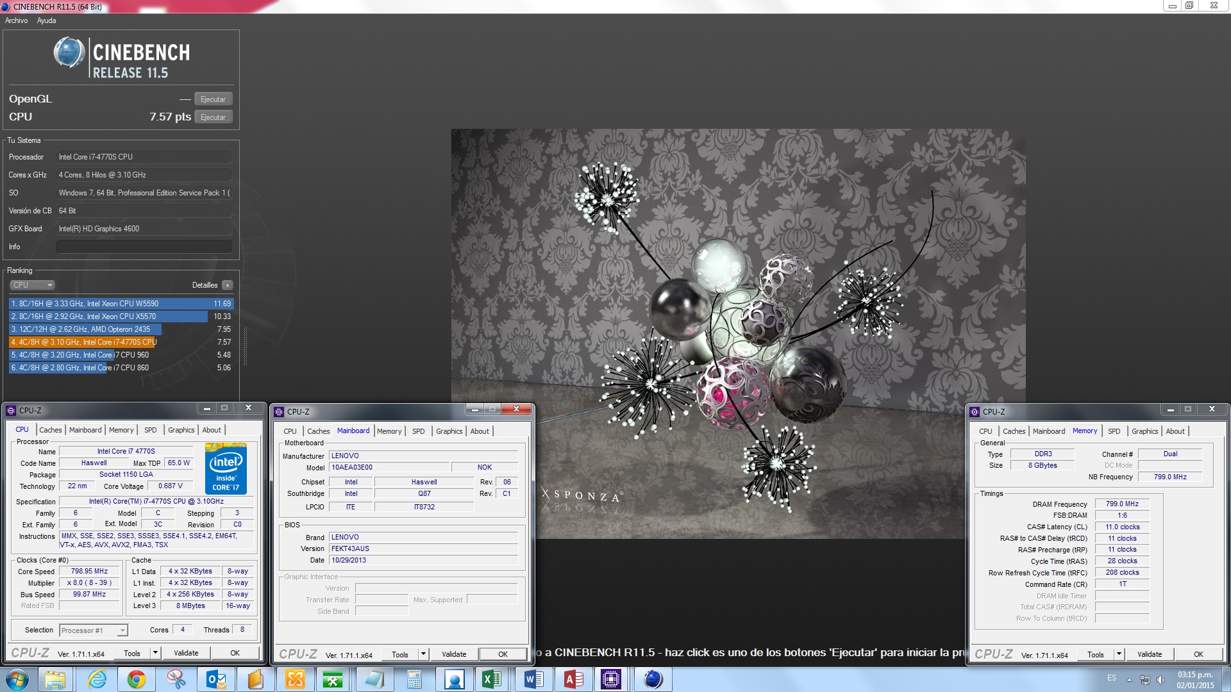The image size is (1231, 692).
Task: Run the CPU test with Ejecutar
Action: [x=213, y=117]
